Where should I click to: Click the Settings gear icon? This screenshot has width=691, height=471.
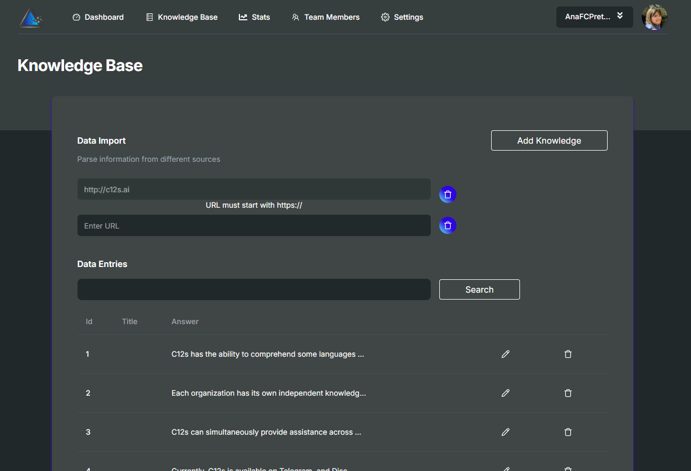pyautogui.click(x=385, y=17)
